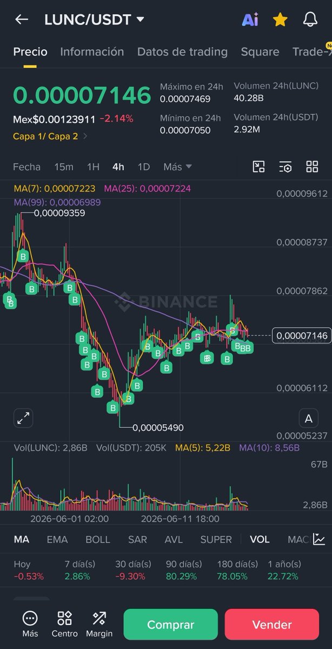The height and width of the screenshot is (649, 332).
Task: Tap the Comprar button
Action: pyautogui.click(x=170, y=625)
